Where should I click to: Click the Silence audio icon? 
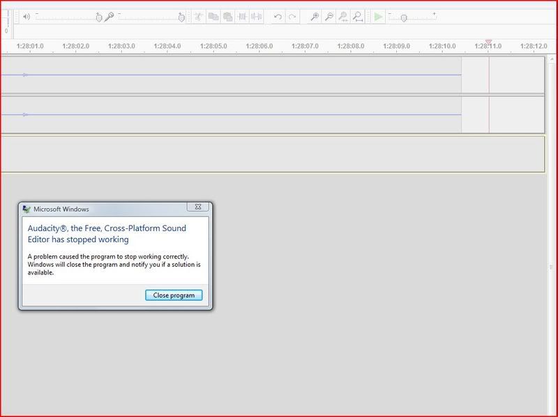click(257, 16)
